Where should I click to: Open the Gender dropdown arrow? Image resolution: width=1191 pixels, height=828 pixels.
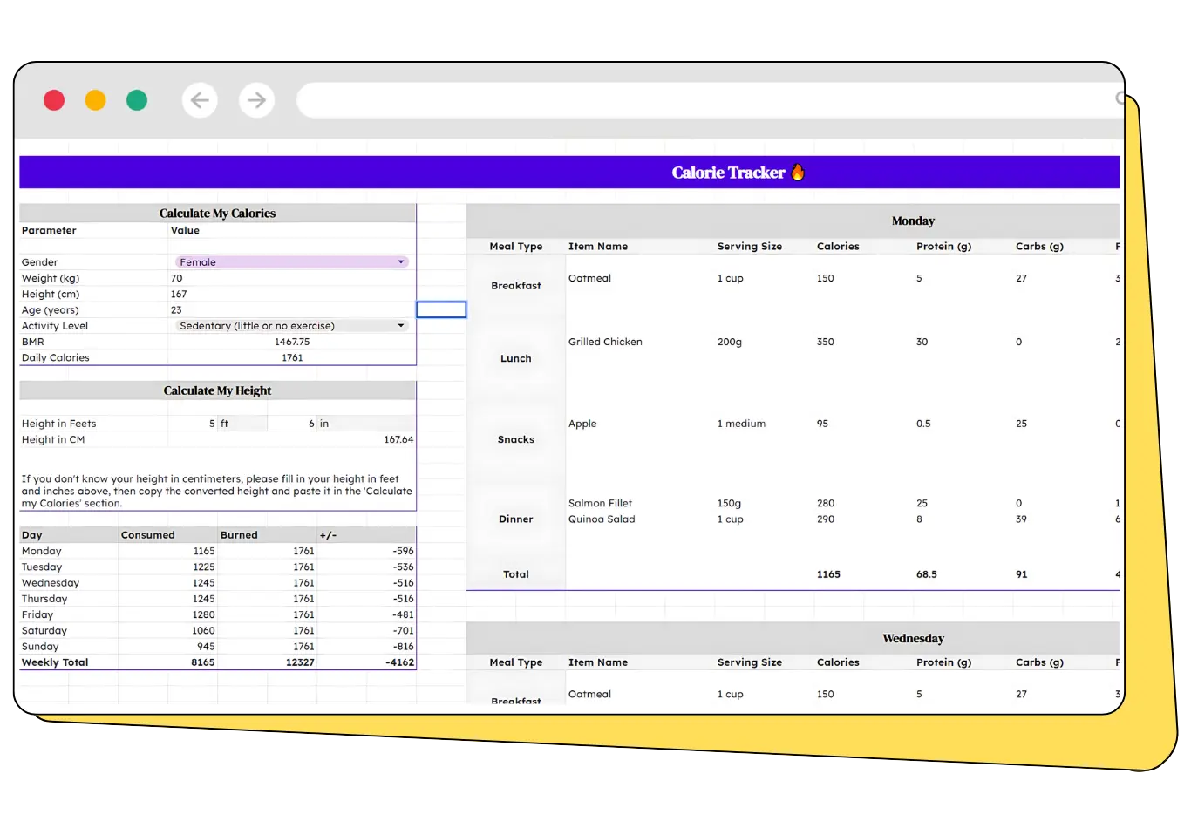(401, 262)
